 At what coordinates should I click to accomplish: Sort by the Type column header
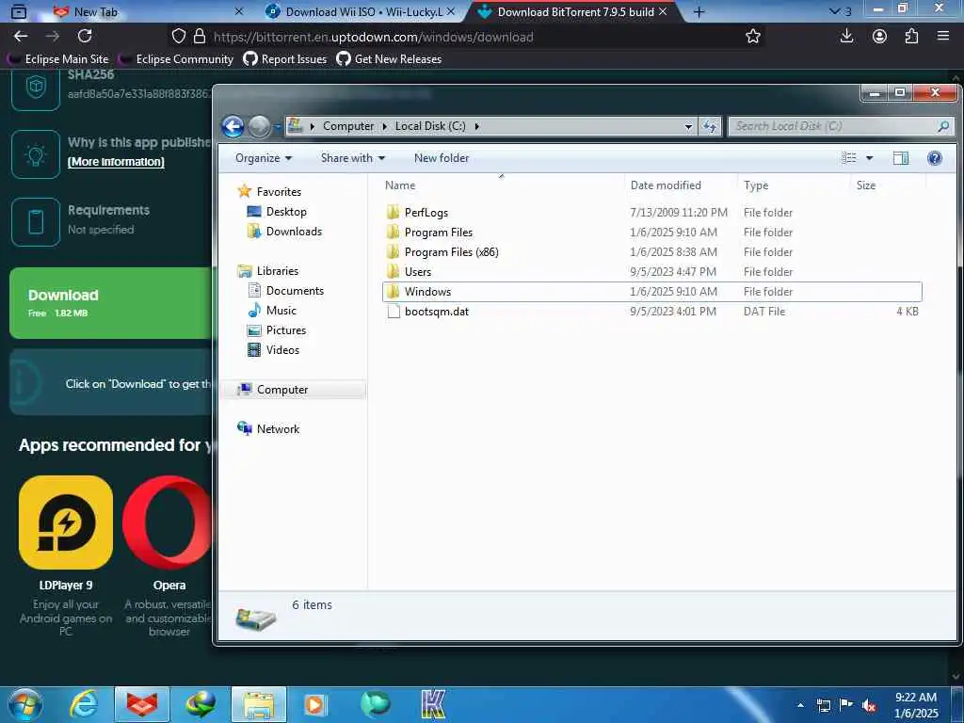coord(756,185)
